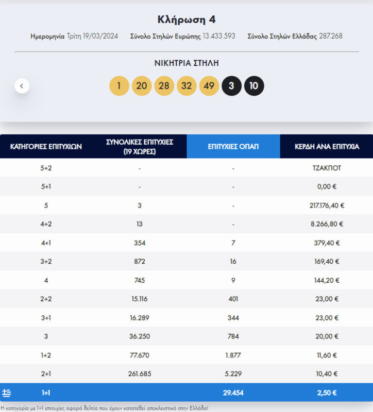Click the yellow ball number 28
Viewport: 373px width, 412px height.
pos(164,86)
